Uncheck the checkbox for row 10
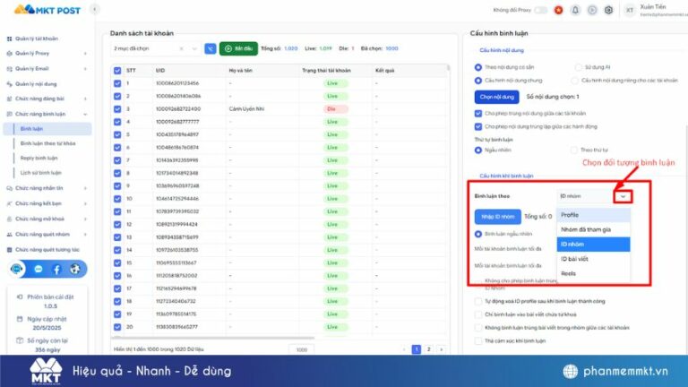Viewport: 688px width, 387px height. [x=117, y=199]
